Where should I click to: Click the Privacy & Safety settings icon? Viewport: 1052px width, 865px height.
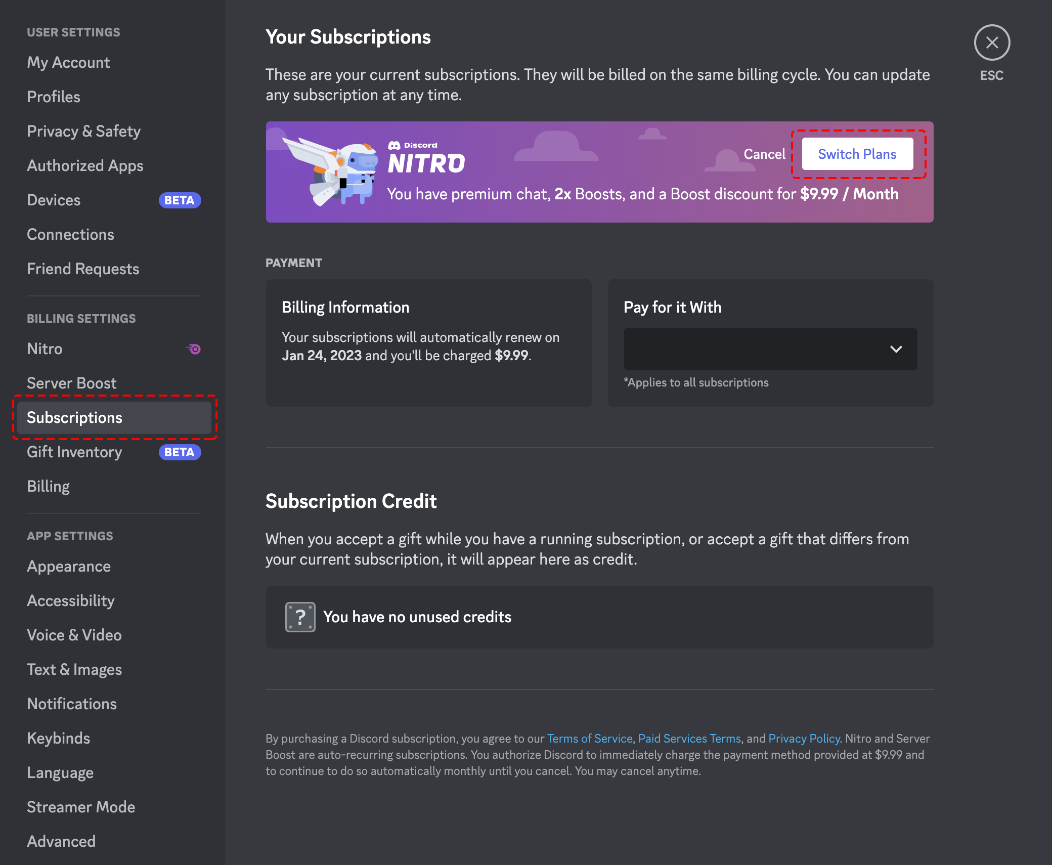point(84,131)
